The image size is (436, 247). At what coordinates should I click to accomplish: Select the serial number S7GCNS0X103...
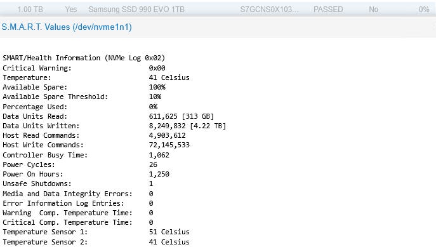(269, 10)
